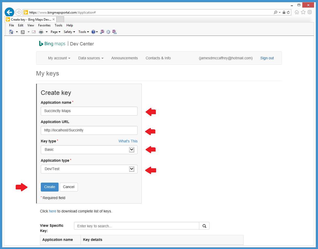Screen dimensions: 318x249
Task: Expand the Data sources menu
Action: pyautogui.click(x=91, y=58)
